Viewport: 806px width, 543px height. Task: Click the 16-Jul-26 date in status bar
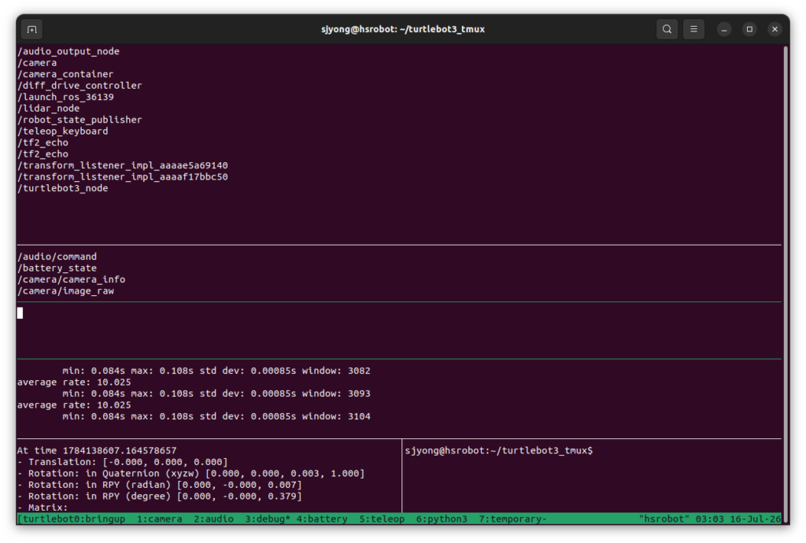(755, 519)
